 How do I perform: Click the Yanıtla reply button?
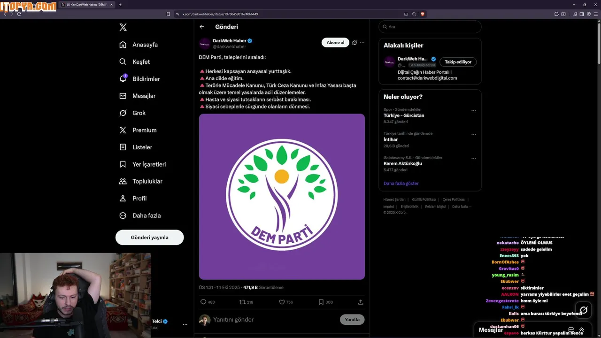[352, 320]
